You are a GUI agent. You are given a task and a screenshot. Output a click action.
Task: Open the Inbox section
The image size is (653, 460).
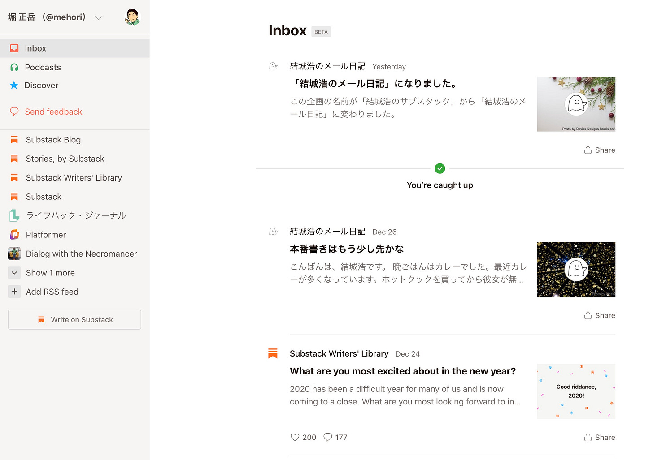click(75, 48)
